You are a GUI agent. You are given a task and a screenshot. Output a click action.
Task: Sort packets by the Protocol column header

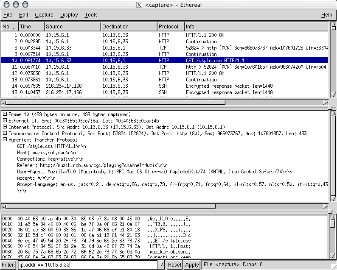(170, 27)
